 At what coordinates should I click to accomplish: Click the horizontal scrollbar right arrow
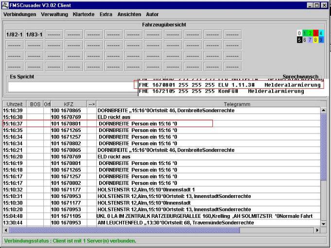click(317, 230)
